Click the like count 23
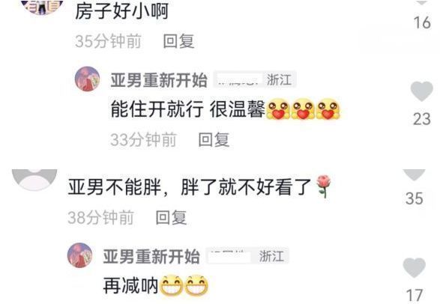The image size is (446, 304). point(422,119)
